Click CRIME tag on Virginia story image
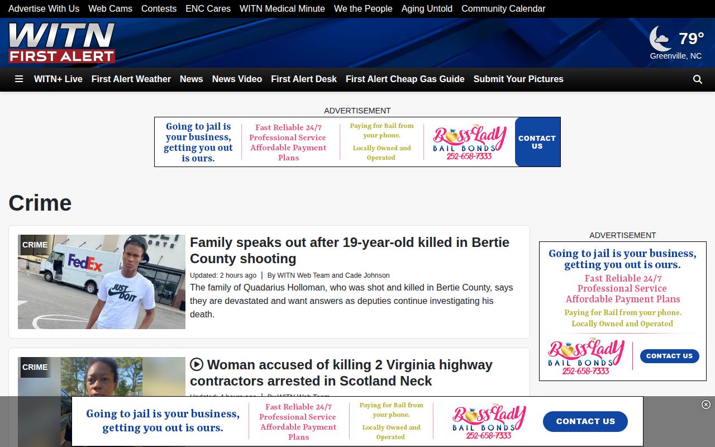This screenshot has width=715, height=447. [x=35, y=367]
